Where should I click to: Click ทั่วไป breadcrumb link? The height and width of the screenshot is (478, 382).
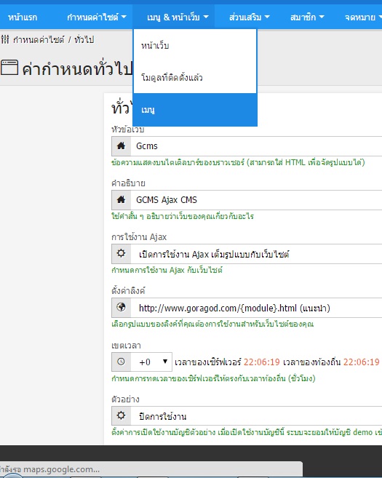coord(84,39)
